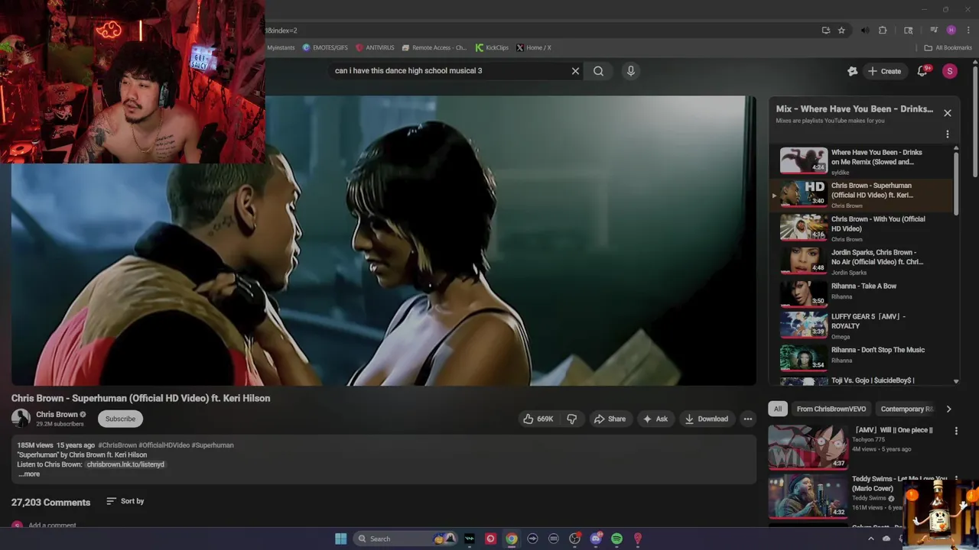This screenshot has height=550, width=979.
Task: Open the Chrome search tabs icon
Action: tap(908, 31)
